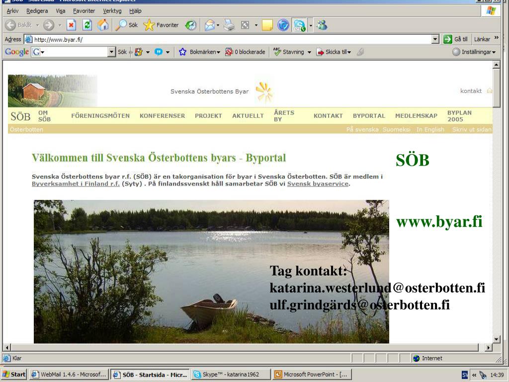Switch to Skype katarina1962 taskbar window
Viewport: 509px width, 382px height.
click(x=231, y=374)
